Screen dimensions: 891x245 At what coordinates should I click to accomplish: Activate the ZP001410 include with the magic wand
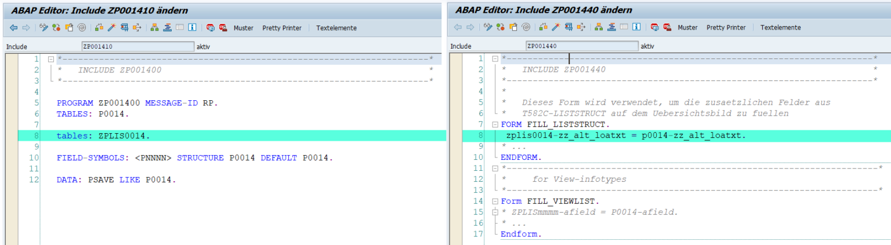pyautogui.click(x=111, y=28)
